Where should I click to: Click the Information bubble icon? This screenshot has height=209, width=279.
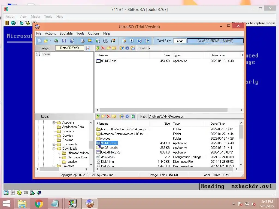tap(132, 41)
